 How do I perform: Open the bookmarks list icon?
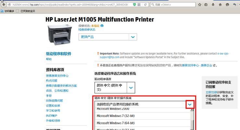pos(206,5)
